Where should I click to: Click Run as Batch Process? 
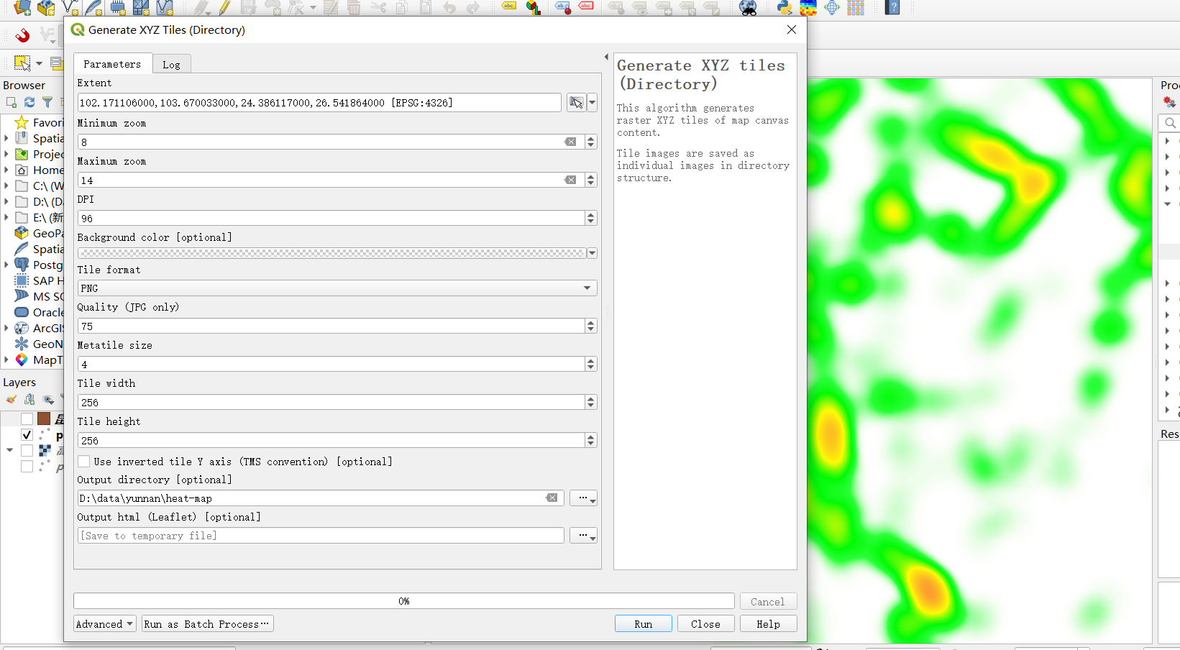pos(207,623)
